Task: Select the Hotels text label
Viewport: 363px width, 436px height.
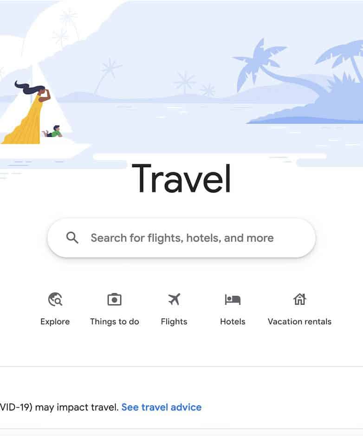Action: pyautogui.click(x=233, y=322)
